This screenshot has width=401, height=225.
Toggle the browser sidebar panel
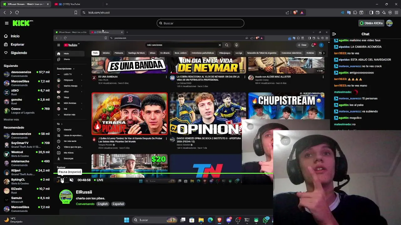[x=371, y=12]
